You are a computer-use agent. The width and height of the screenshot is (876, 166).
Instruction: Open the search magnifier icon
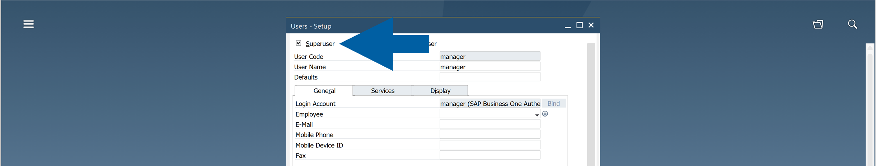852,24
